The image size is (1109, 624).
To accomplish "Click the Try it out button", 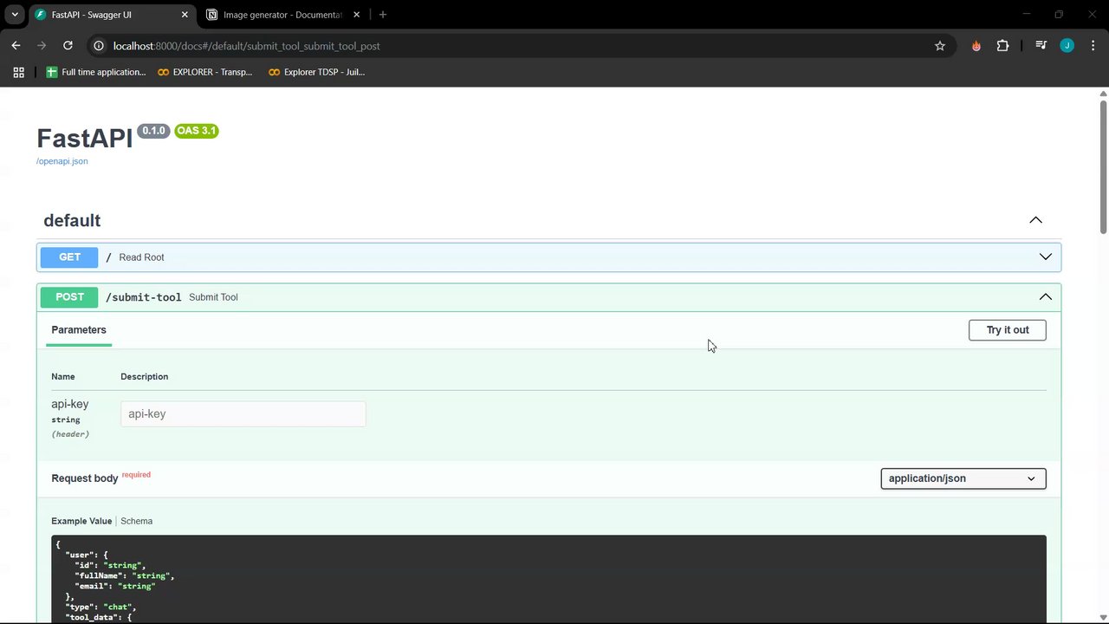I will point(1007,330).
